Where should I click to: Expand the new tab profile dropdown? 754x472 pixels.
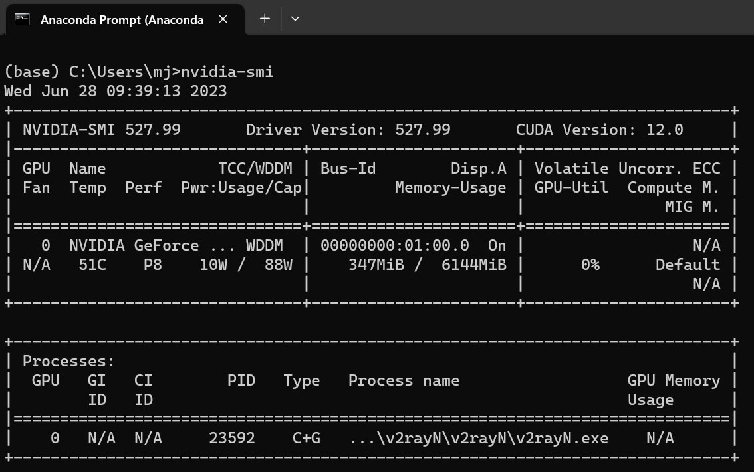pyautogui.click(x=295, y=19)
